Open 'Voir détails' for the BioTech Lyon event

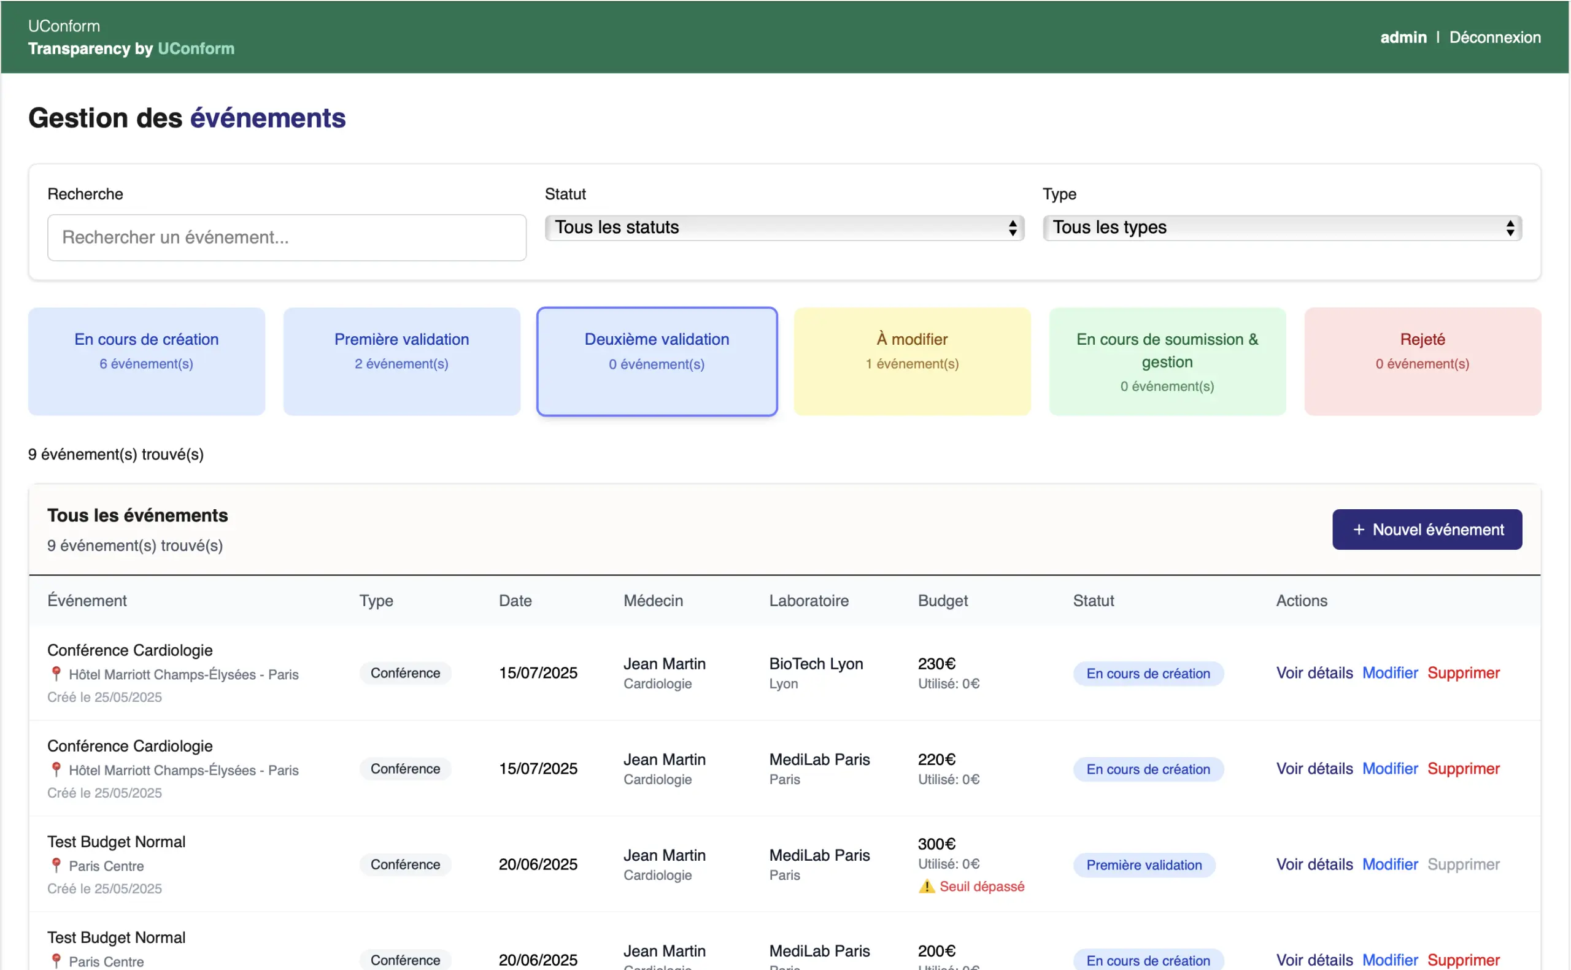[1314, 673]
